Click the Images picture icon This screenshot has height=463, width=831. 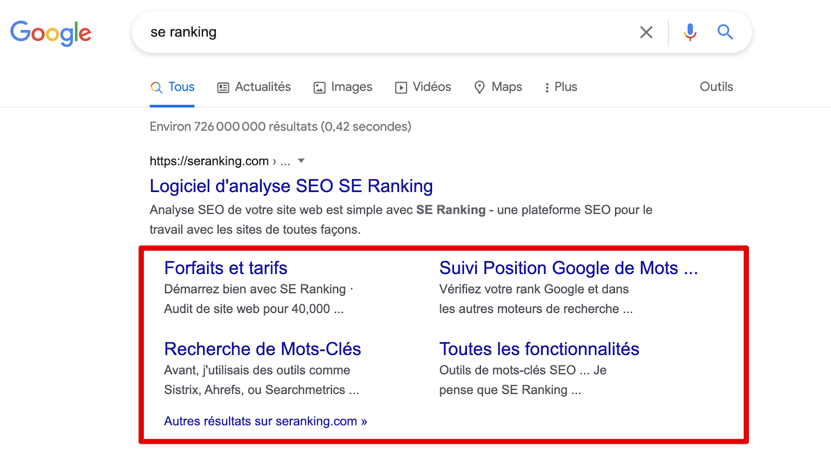click(x=319, y=88)
